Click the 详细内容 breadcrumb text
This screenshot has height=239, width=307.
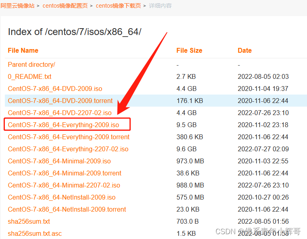pos(160,6)
